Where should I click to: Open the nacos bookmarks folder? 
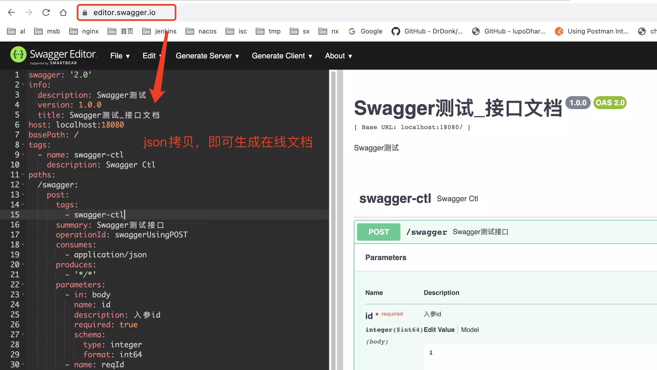tap(201, 31)
